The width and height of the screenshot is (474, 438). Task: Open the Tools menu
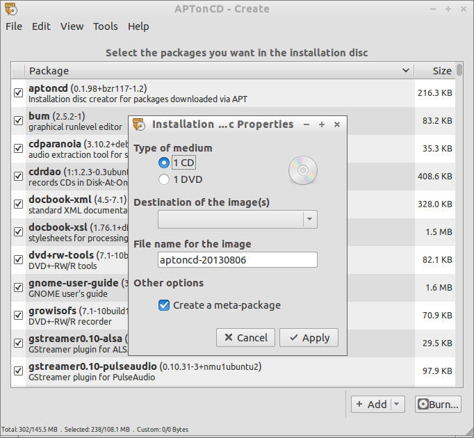[x=105, y=26]
